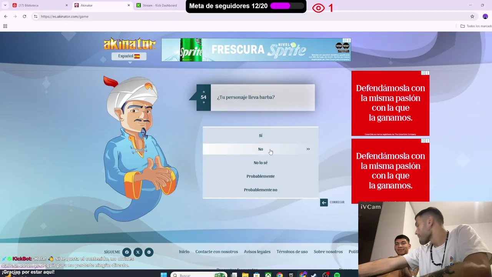
Task: Click the follower goal progress bar
Action: pos(286,6)
